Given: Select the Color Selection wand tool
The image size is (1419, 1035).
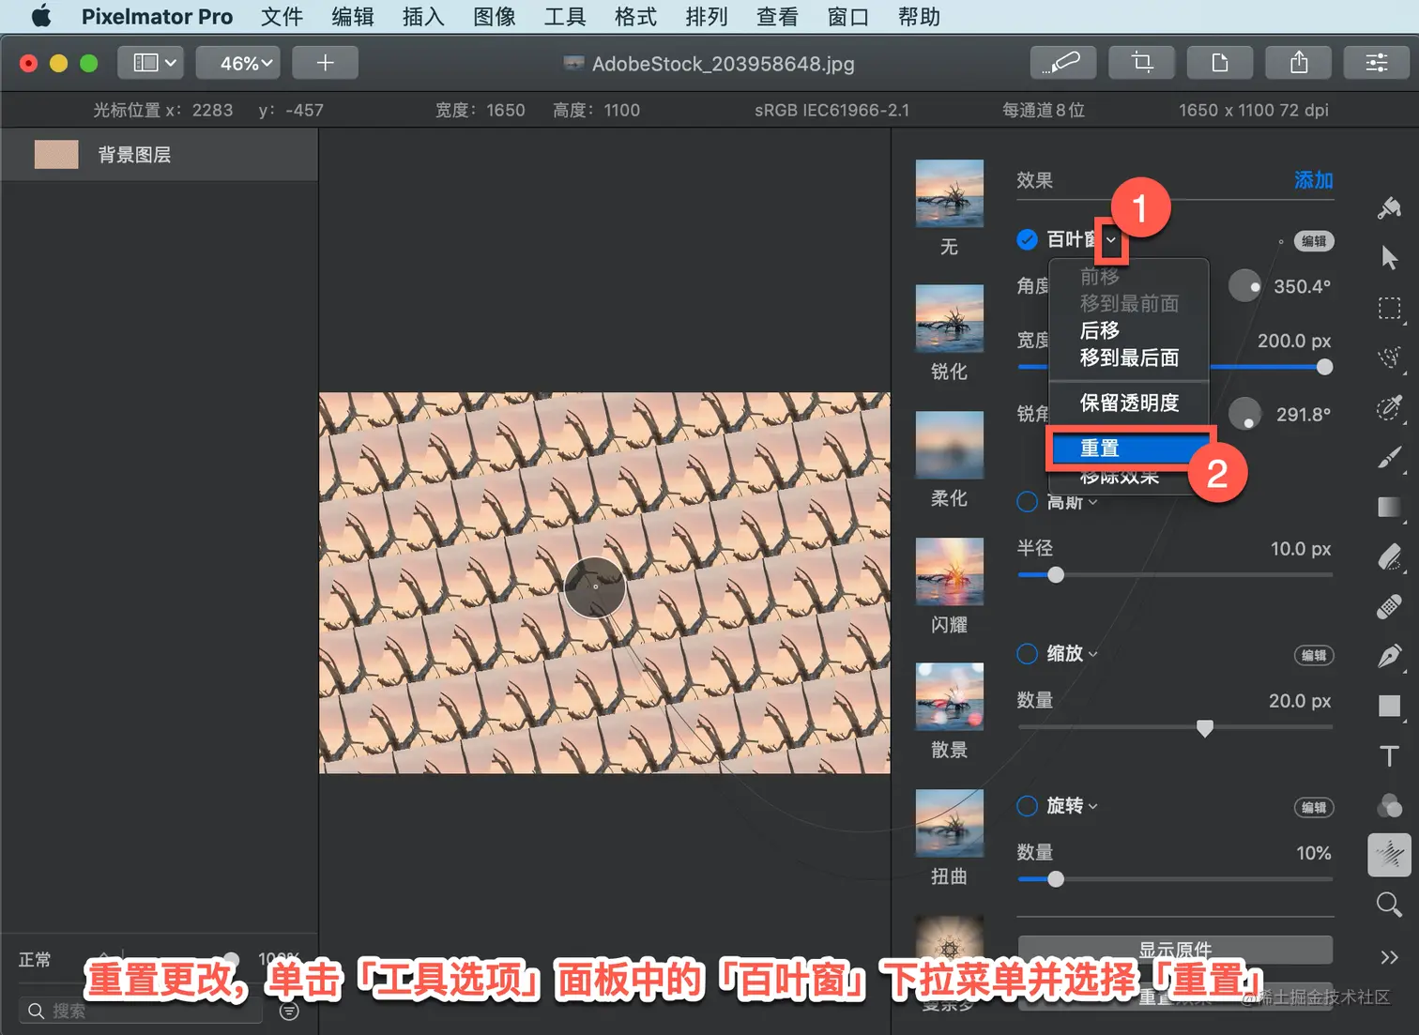Looking at the screenshot, I should (1390, 407).
